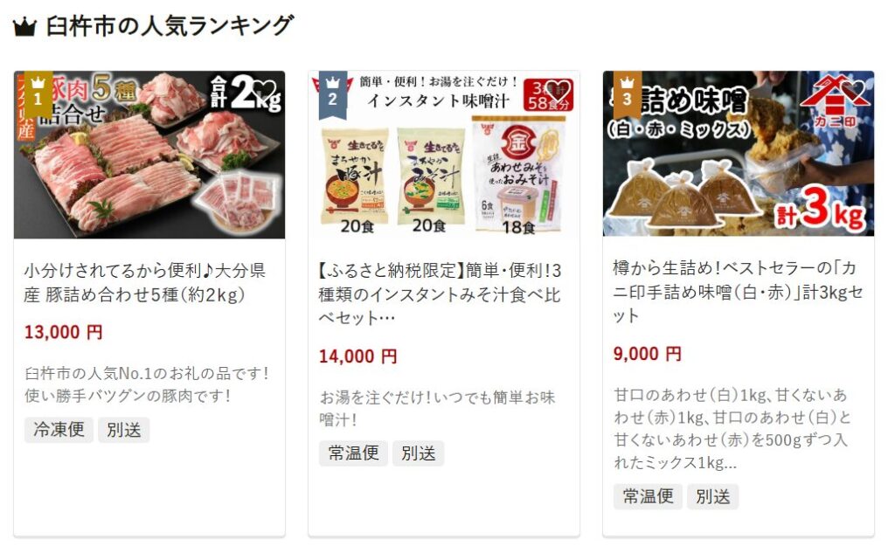The height and width of the screenshot is (553, 895).
Task: Favorite the instant miso soup with heart icon
Action: (559, 92)
